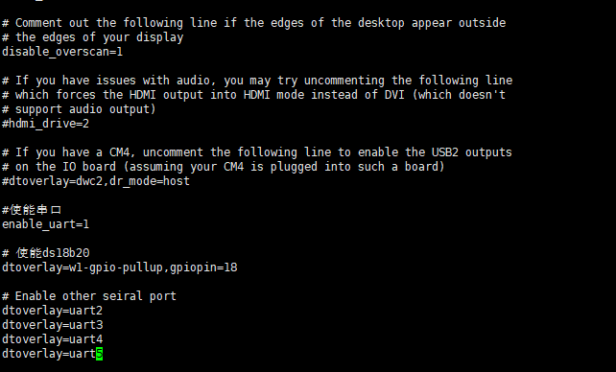Click the green cursor at end of uart5
Screen dimensions: 616x372
pyautogui.click(x=100, y=354)
